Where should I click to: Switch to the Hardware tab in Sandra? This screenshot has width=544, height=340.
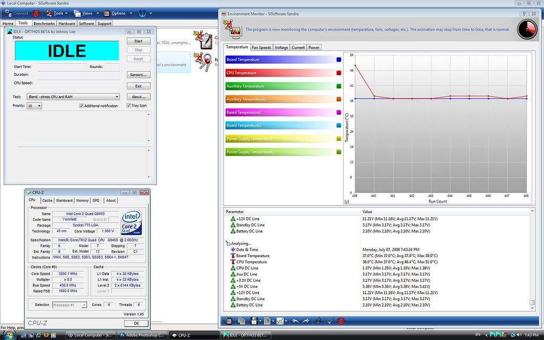66,23
